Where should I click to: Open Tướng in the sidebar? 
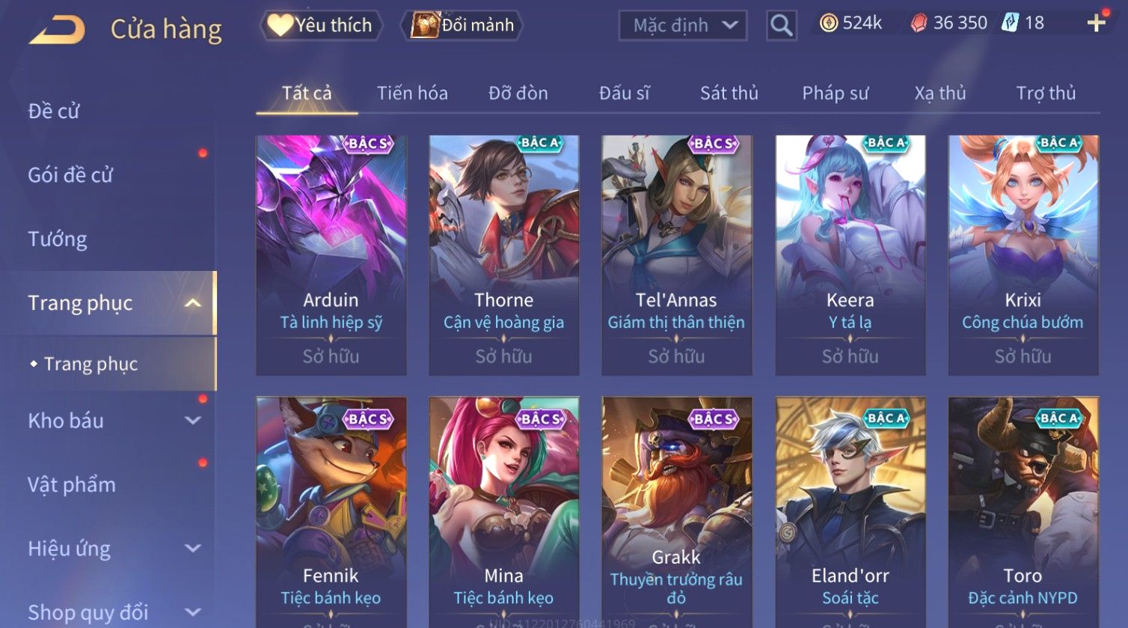coord(58,239)
